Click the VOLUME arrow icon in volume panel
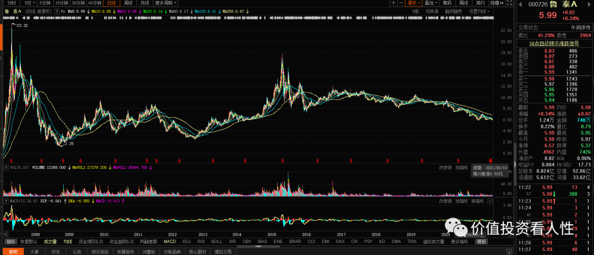 pyautogui.click(x=69, y=167)
